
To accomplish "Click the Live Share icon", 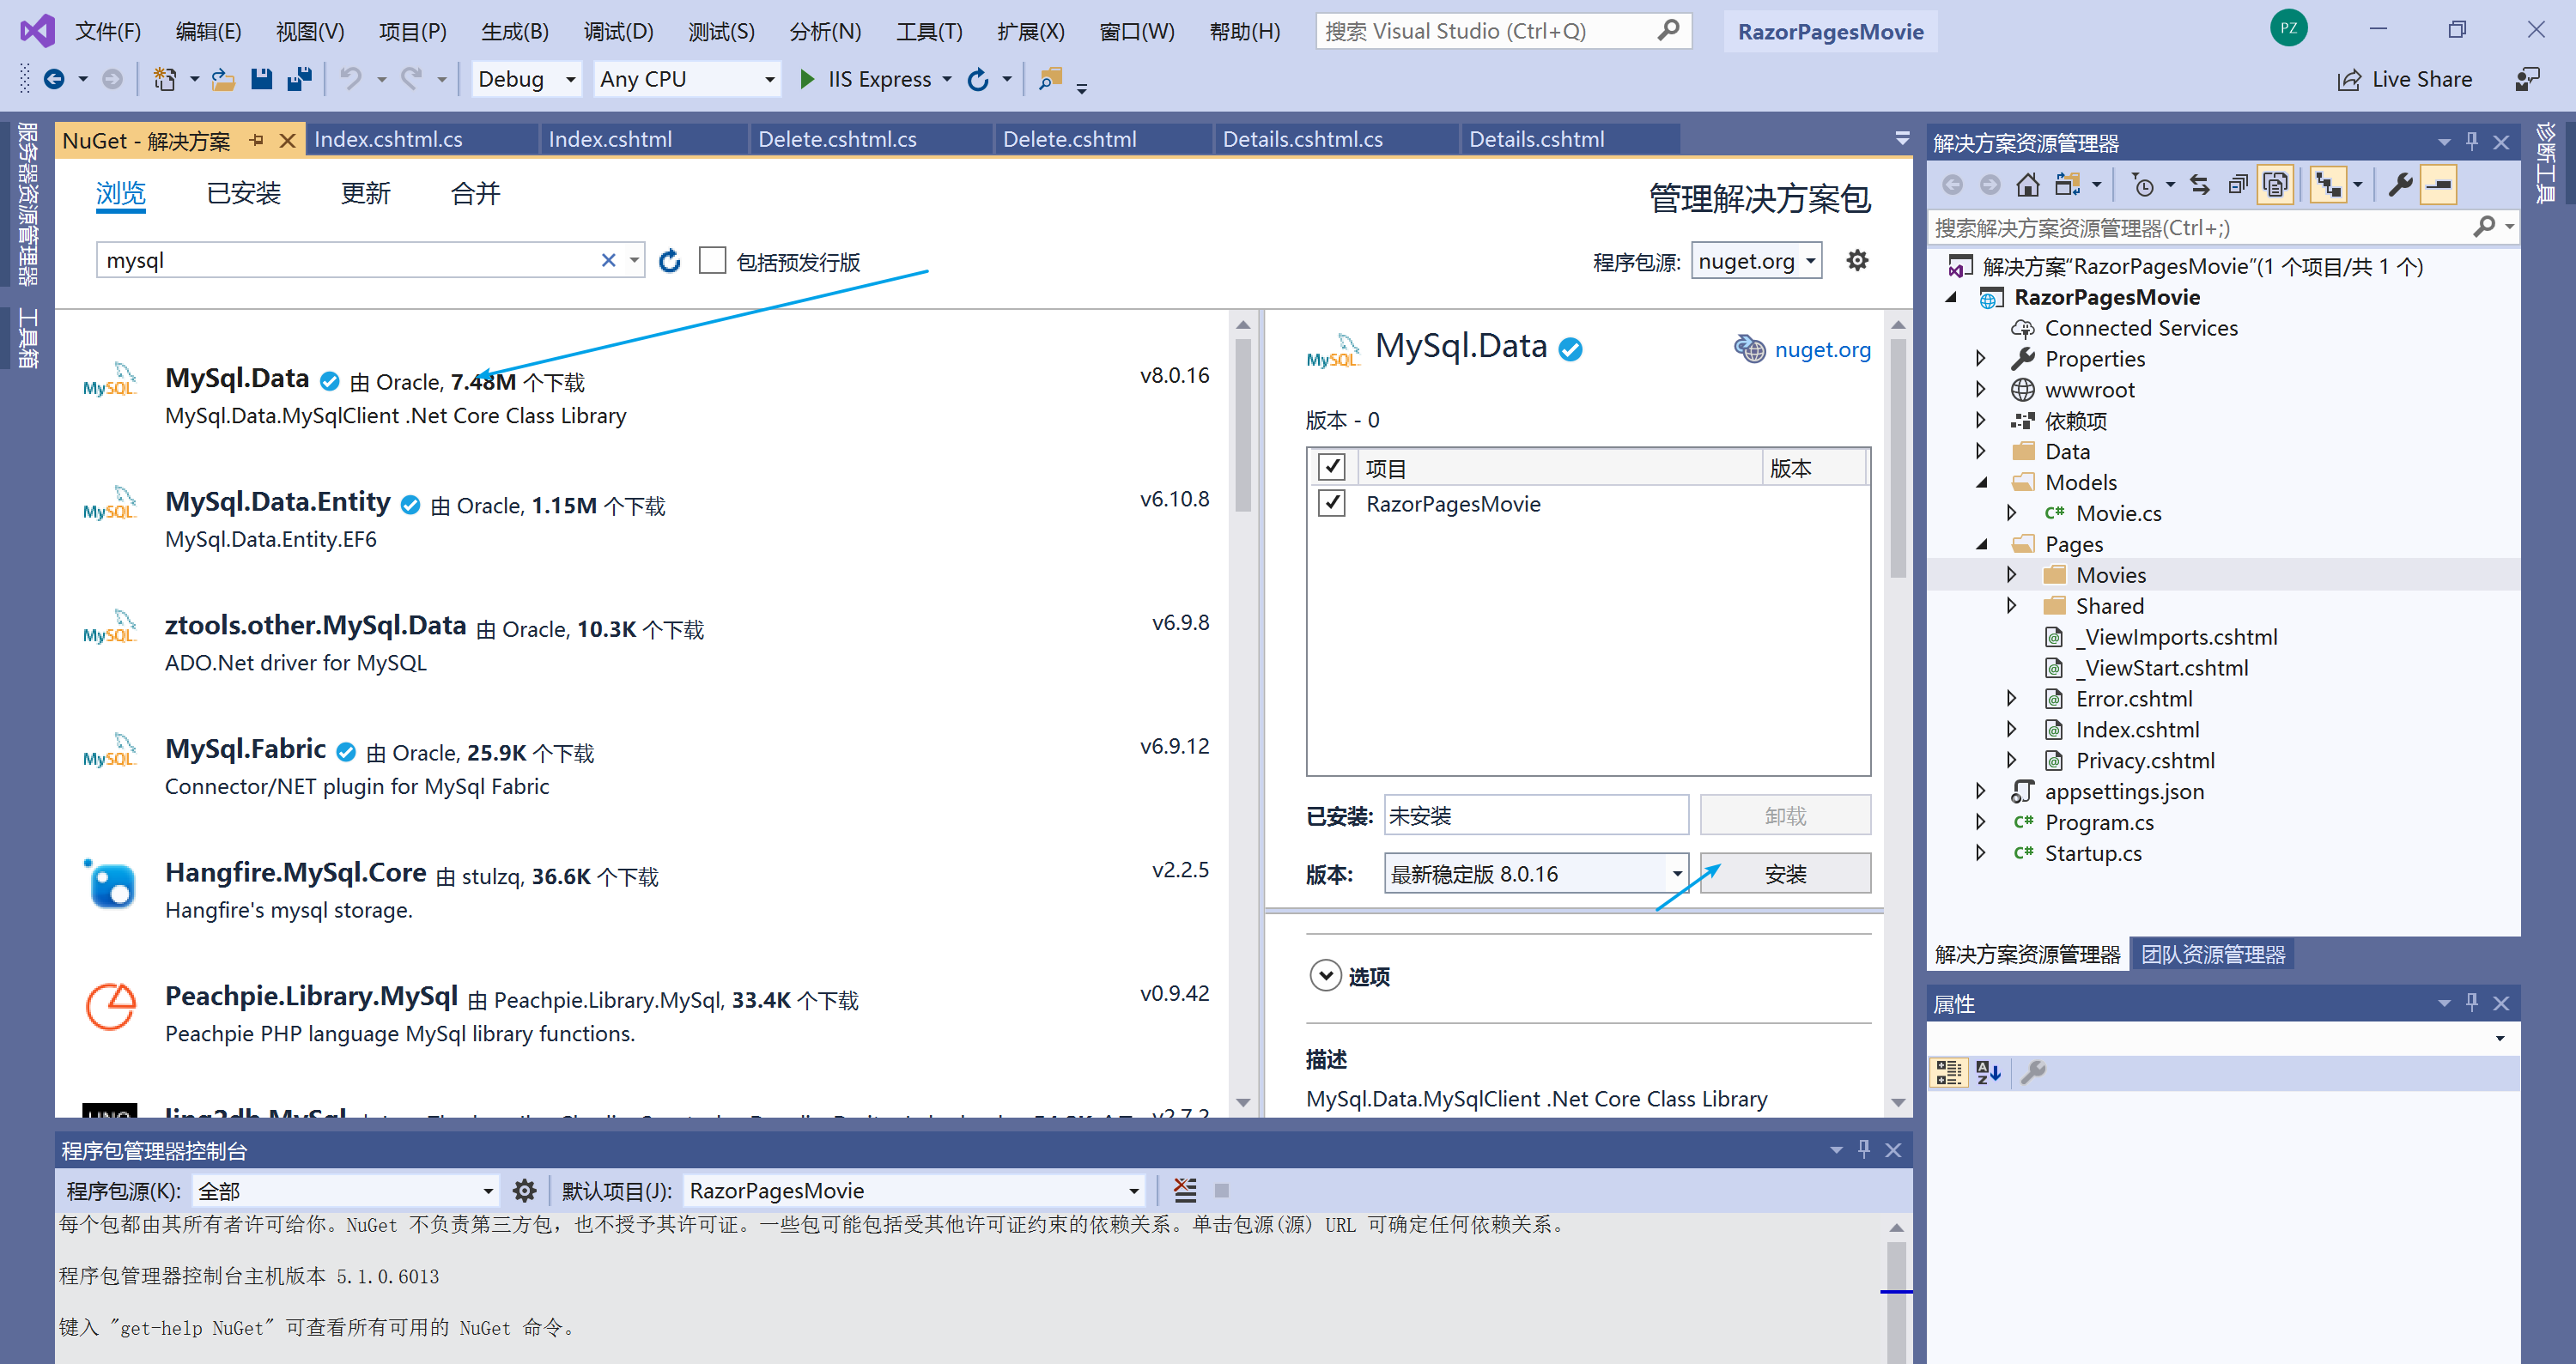I will click(2349, 80).
